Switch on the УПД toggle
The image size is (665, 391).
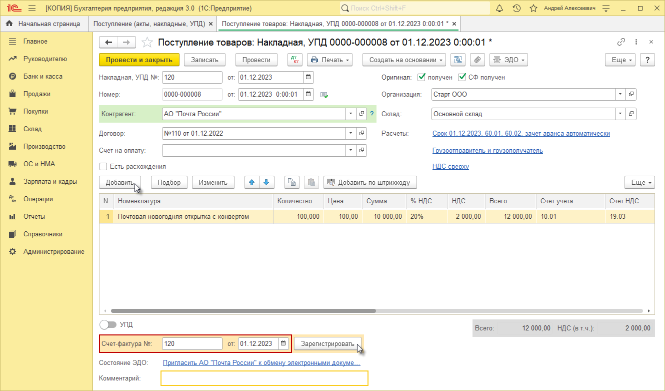[108, 324]
